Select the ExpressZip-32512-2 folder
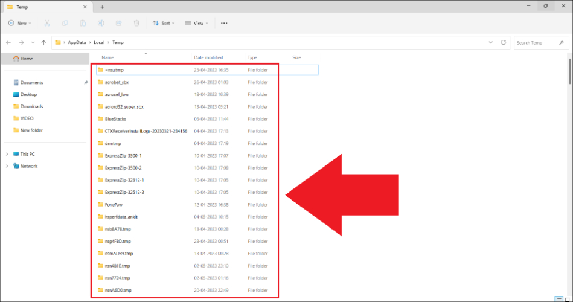Viewport: 573px width, 302px height. click(124, 192)
